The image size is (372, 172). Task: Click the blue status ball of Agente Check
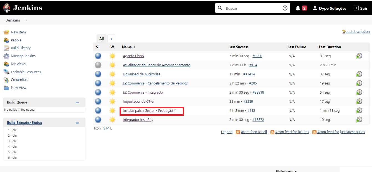[x=98, y=56]
